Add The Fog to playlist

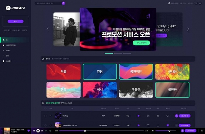pos(148,116)
